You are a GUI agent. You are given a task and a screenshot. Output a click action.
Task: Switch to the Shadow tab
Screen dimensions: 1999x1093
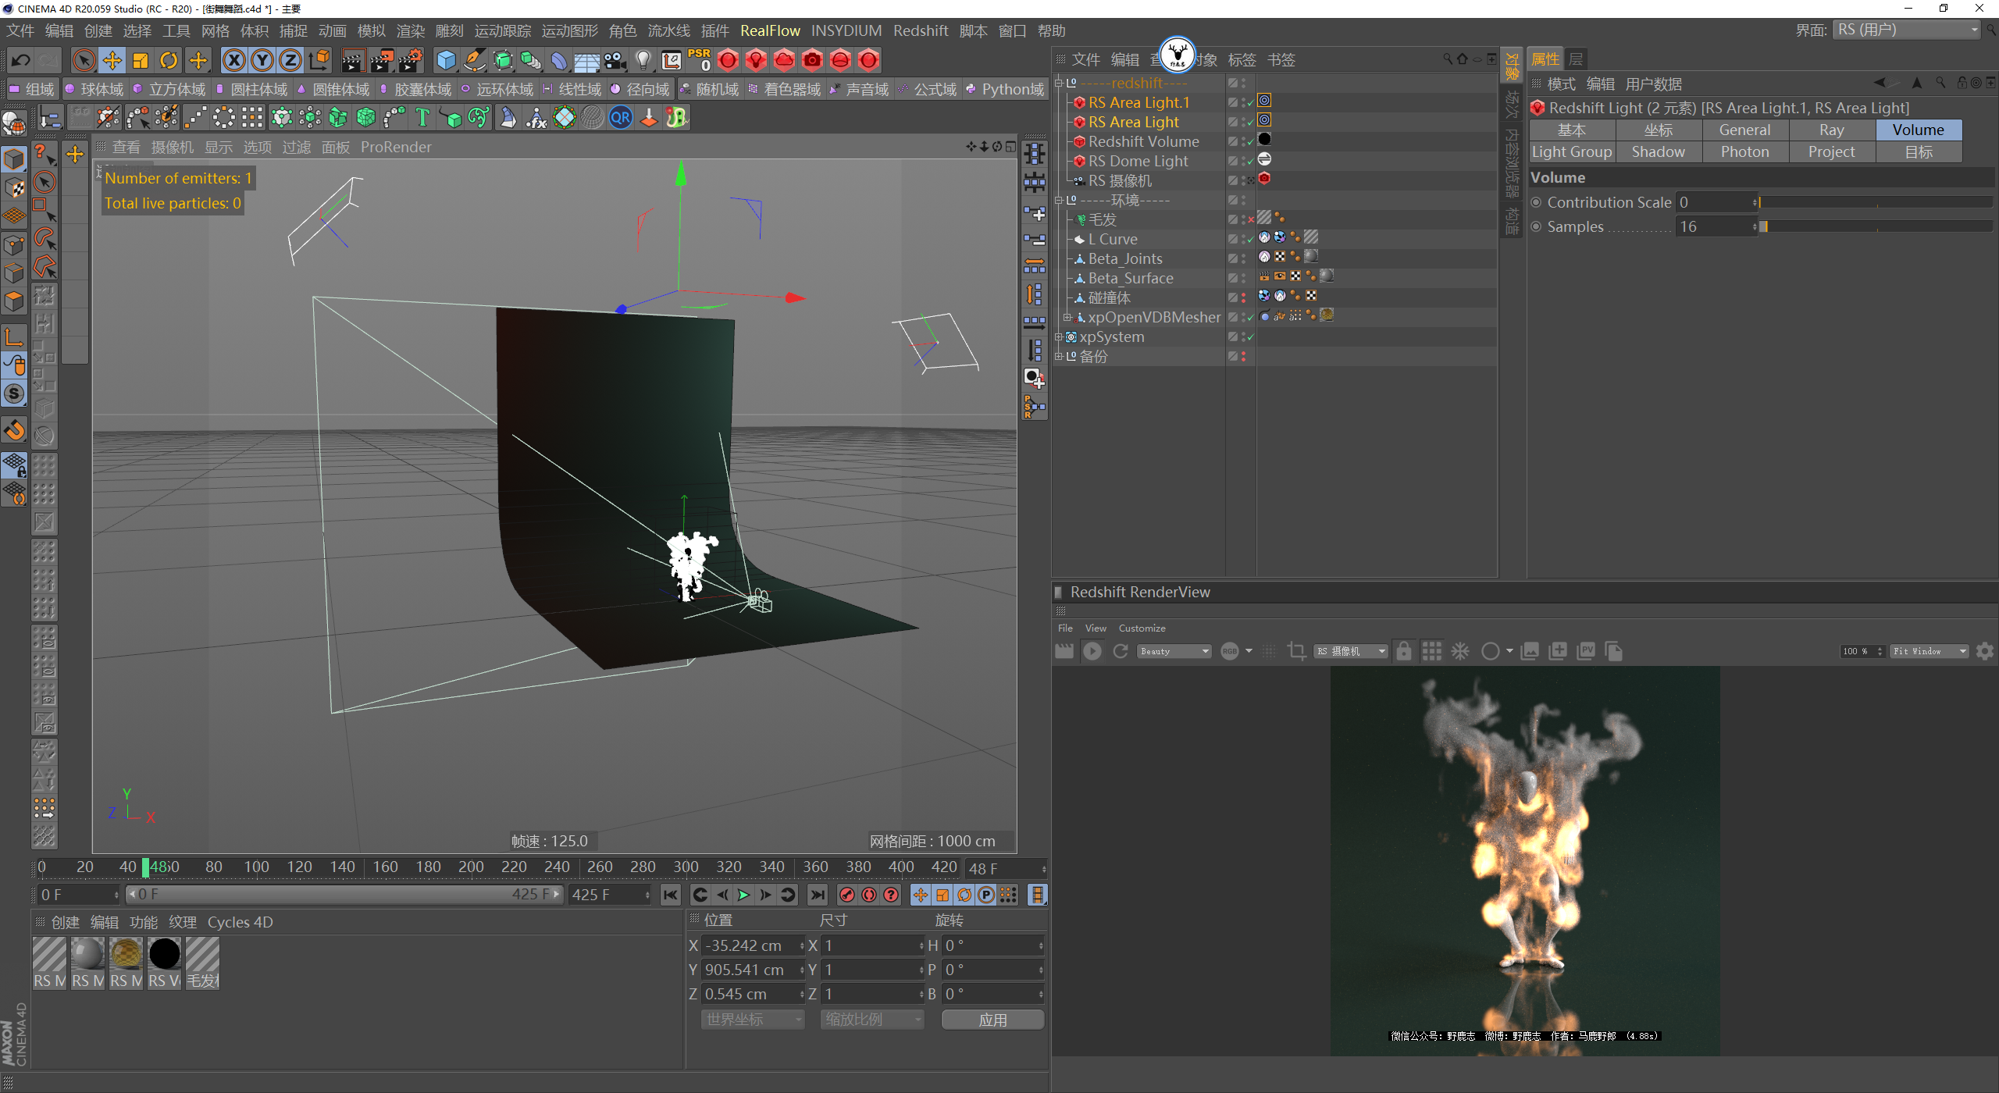(1658, 152)
